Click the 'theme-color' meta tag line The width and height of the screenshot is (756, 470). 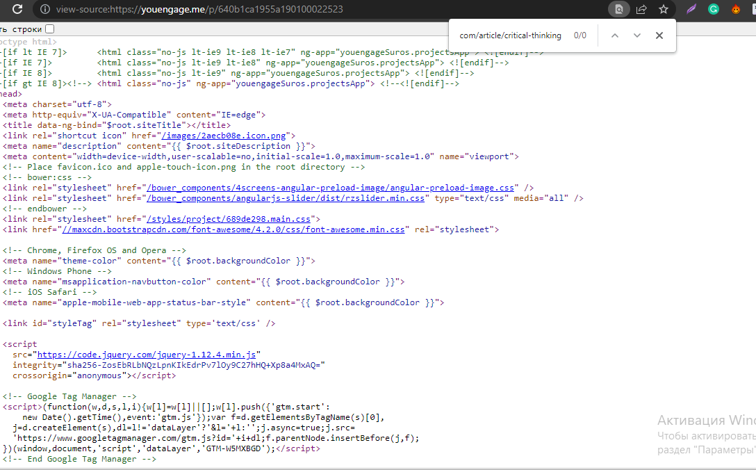(158, 261)
